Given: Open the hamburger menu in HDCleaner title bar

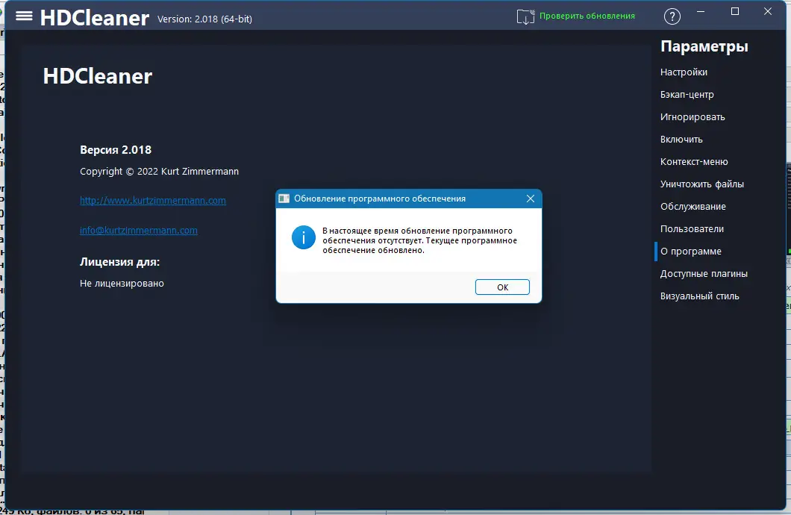Looking at the screenshot, I should pos(24,16).
